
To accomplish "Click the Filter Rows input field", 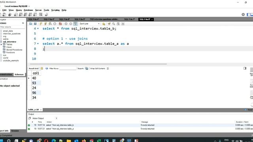I will pos(68,69).
